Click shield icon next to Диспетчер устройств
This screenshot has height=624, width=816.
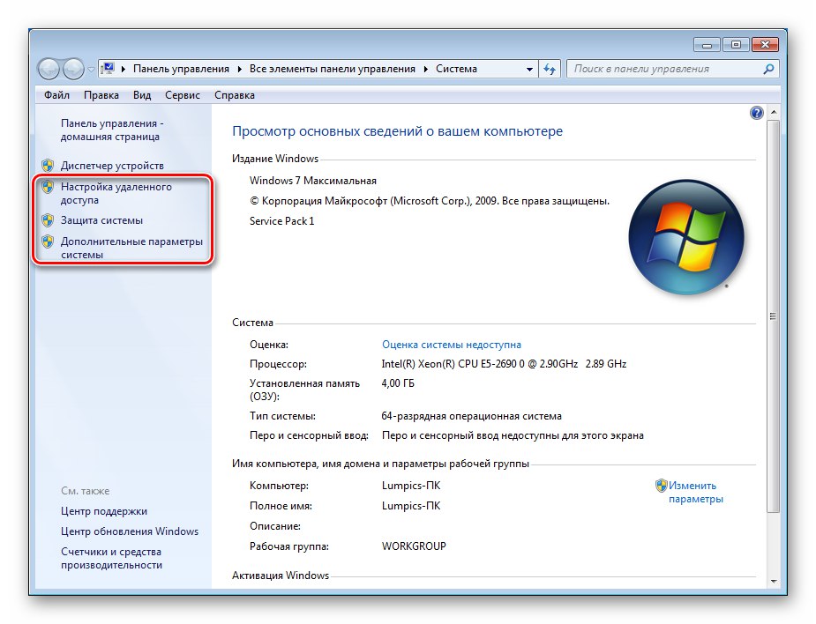48,166
